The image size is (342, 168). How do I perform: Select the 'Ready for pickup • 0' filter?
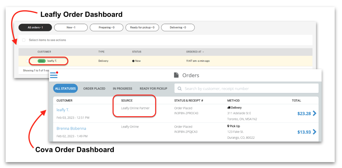tap(142, 28)
